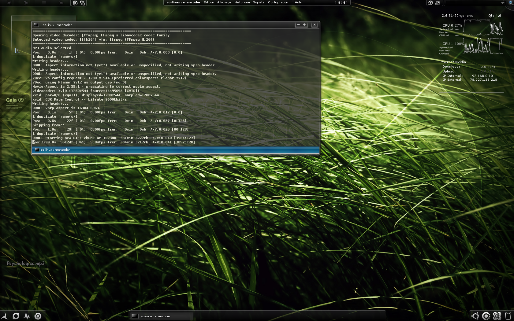Click the 'Skipping frame!' terminal line
The width and height of the screenshot is (514, 321).
point(48,125)
